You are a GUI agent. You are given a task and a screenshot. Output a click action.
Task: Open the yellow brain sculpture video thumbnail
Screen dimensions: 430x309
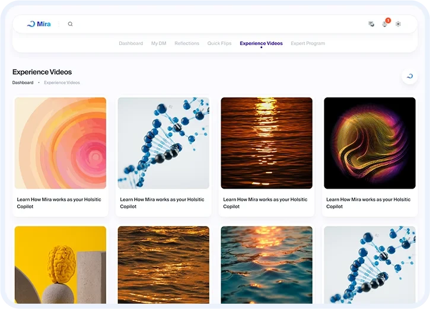60,265
